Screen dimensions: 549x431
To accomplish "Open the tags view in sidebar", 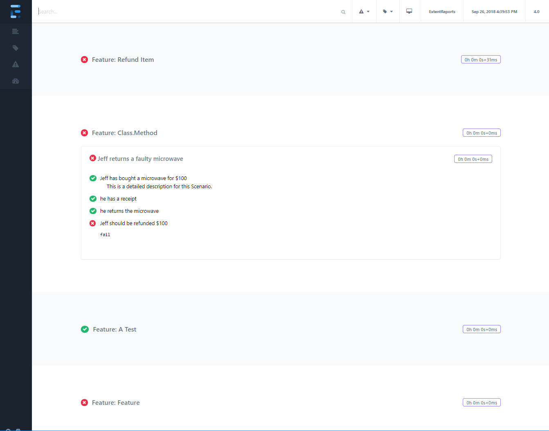I will pyautogui.click(x=16, y=48).
